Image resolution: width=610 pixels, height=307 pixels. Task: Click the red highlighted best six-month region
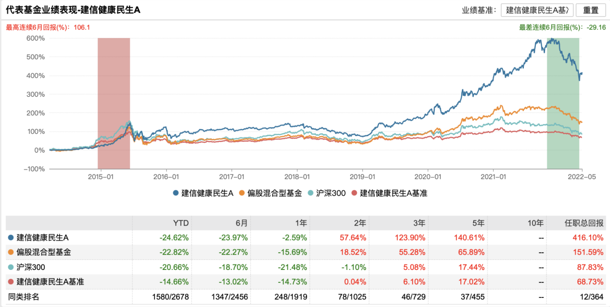[x=114, y=103]
